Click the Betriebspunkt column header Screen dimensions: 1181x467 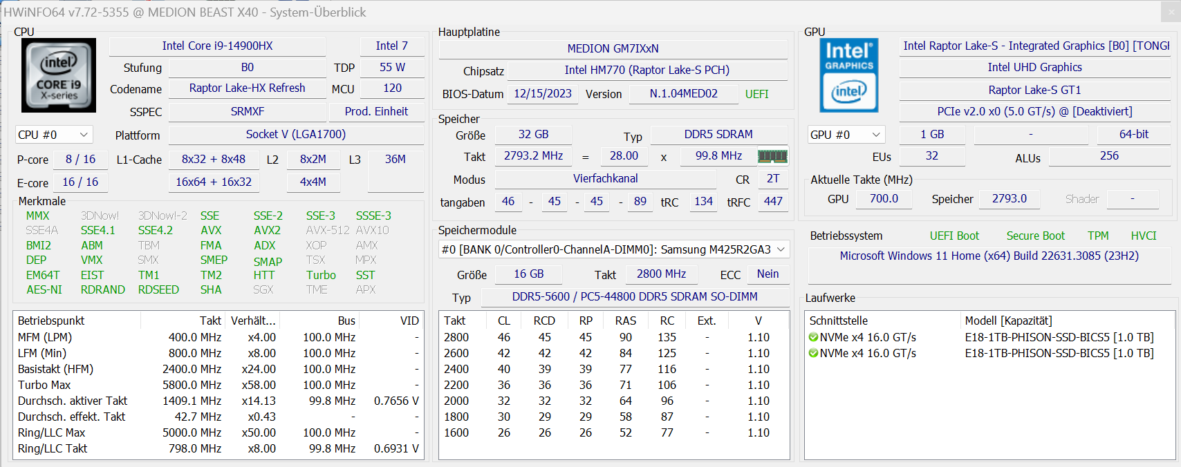(77, 321)
